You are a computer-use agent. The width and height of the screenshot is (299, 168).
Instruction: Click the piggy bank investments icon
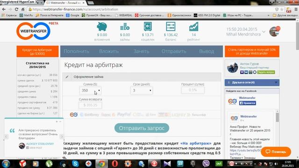[x=102, y=27]
